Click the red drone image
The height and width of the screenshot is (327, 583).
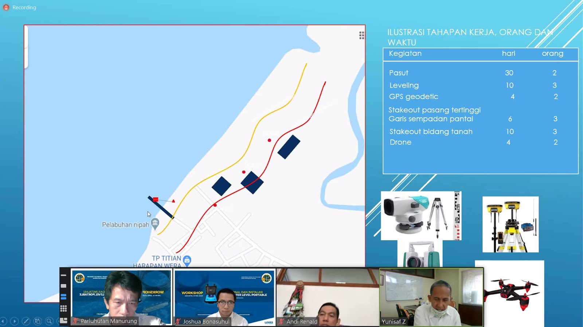[513, 293]
